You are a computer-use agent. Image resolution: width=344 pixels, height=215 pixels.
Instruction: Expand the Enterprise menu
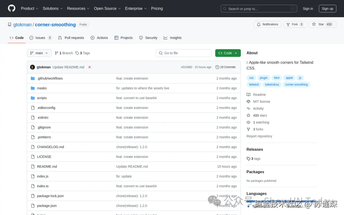[x=136, y=9]
